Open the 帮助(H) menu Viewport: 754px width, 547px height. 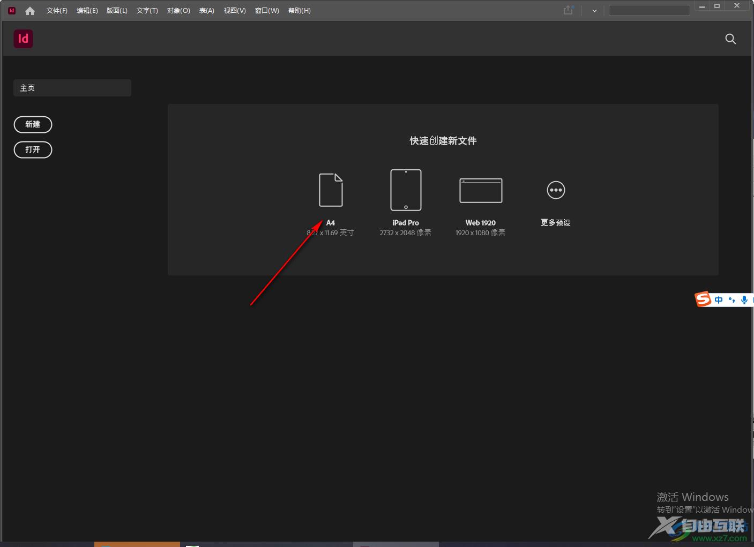coord(299,11)
